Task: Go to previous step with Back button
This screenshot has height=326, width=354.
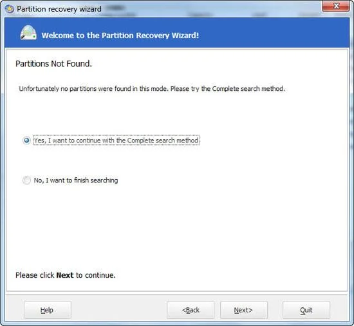Action: [191, 310]
